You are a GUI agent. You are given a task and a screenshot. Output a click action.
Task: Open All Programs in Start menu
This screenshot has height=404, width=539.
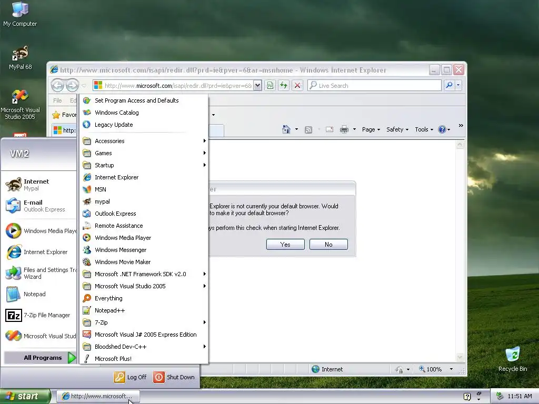click(x=40, y=358)
